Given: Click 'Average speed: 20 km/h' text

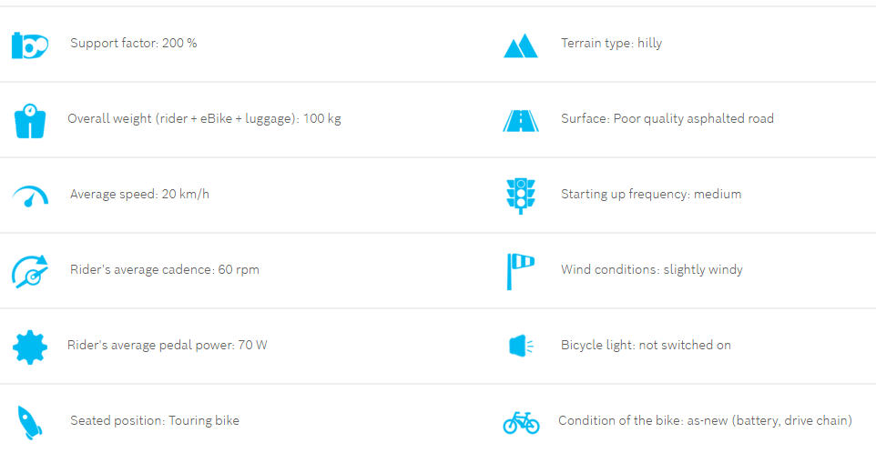Looking at the screenshot, I should (139, 194).
